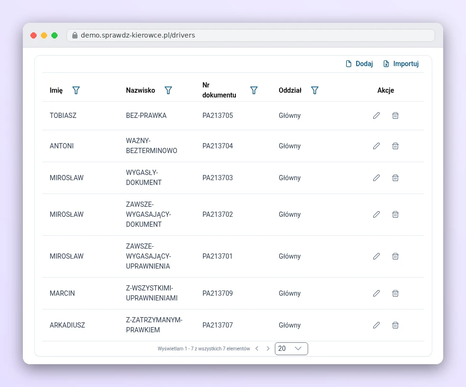The image size is (466, 387).
Task: Select the MARCIN name cell
Action: (x=62, y=293)
